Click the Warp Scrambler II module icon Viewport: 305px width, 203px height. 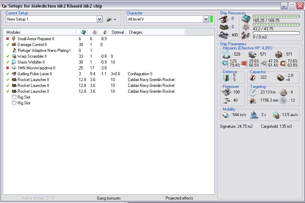point(14,56)
